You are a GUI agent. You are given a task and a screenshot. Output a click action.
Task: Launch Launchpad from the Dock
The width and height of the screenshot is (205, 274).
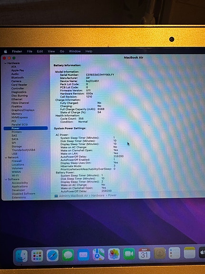pyautogui.click(x=37, y=256)
